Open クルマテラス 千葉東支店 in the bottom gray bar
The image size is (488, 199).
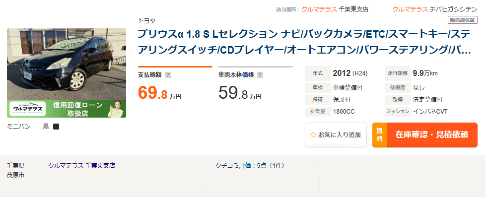pos(81,165)
